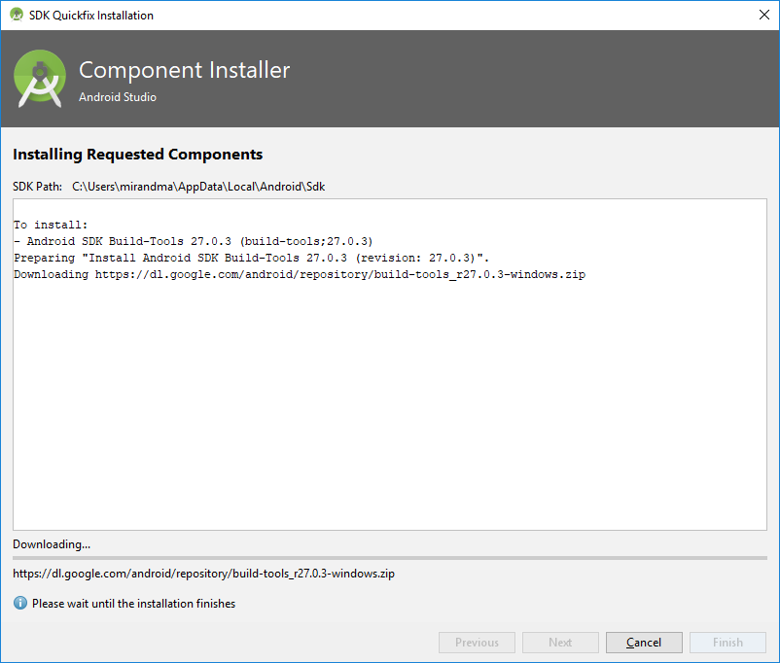Viewport: 780px width, 663px height.
Task: Click the 'Component Installer' heading
Action: [x=184, y=70]
